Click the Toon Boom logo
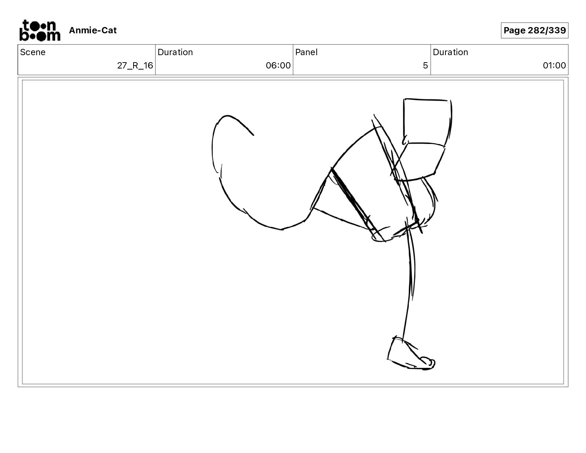Screen dimensions: 586x453 point(40,30)
